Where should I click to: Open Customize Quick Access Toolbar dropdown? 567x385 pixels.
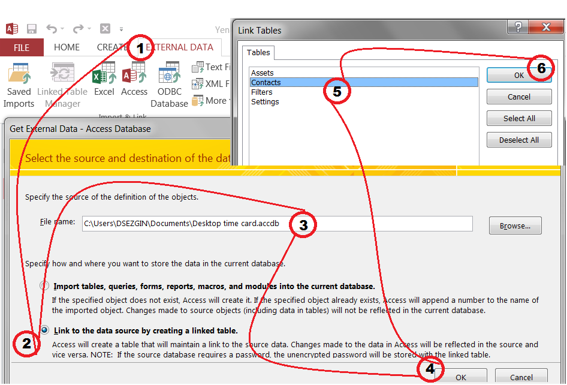(121, 29)
